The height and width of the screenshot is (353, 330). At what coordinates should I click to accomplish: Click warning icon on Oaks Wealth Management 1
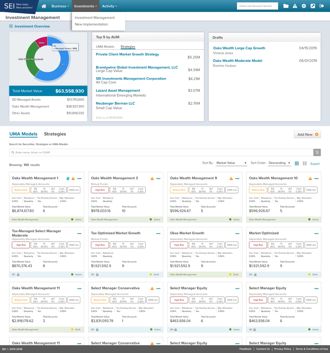tap(73, 179)
